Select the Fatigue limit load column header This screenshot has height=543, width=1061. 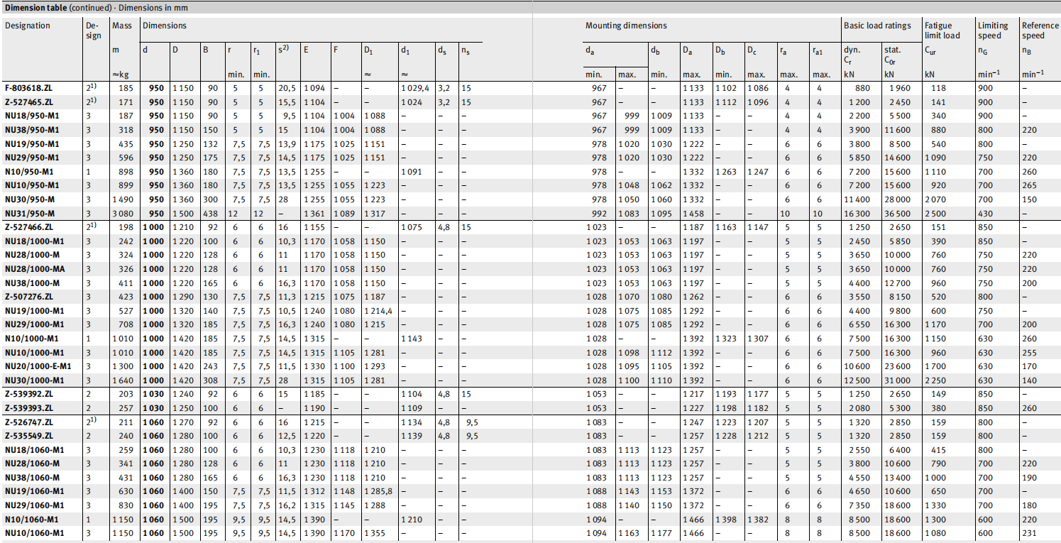click(x=942, y=31)
